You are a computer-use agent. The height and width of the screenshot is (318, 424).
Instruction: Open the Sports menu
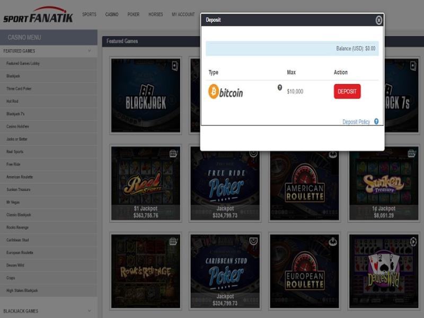click(89, 14)
